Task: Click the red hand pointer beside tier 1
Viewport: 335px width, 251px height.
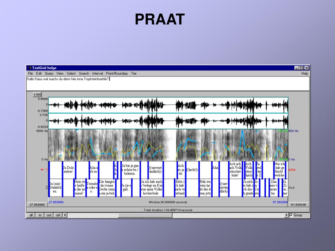Action: coord(42,170)
